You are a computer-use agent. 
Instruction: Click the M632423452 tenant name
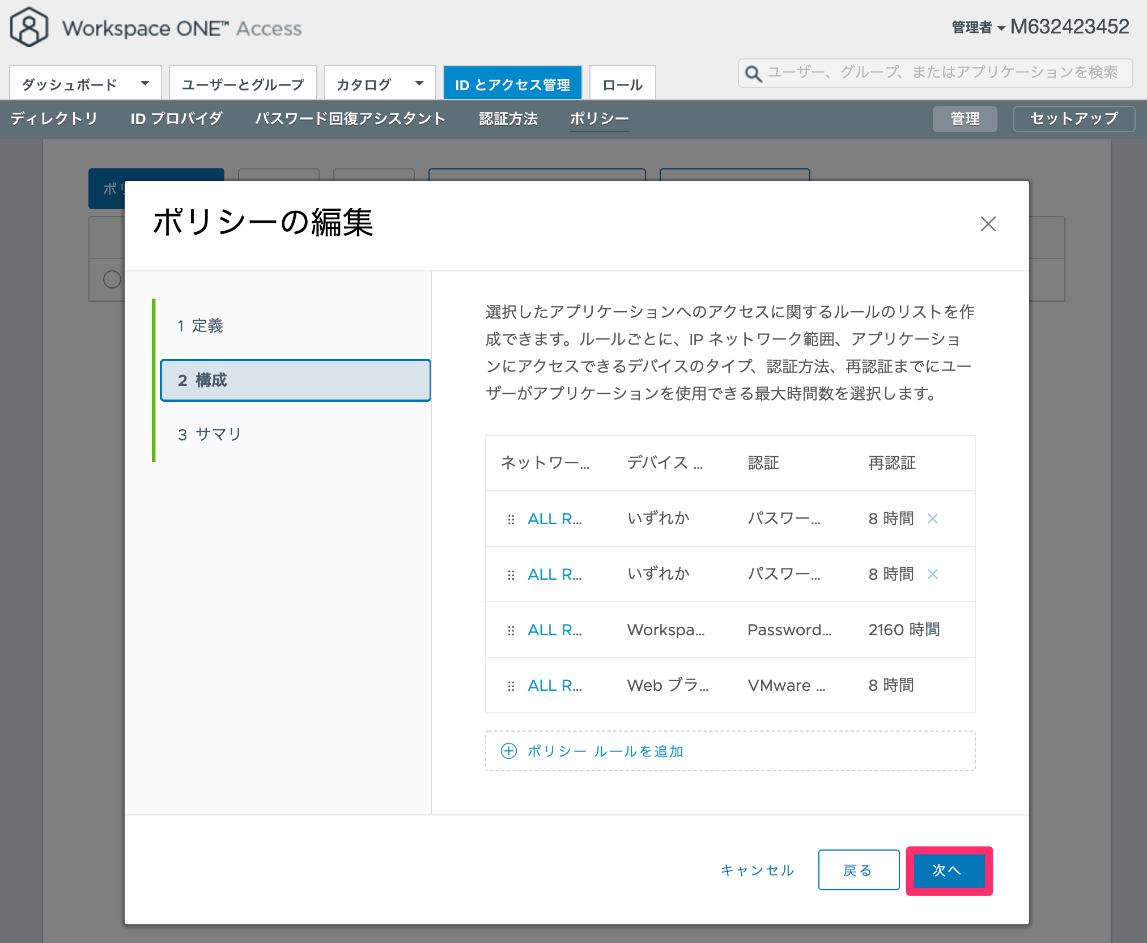[x=1069, y=27]
